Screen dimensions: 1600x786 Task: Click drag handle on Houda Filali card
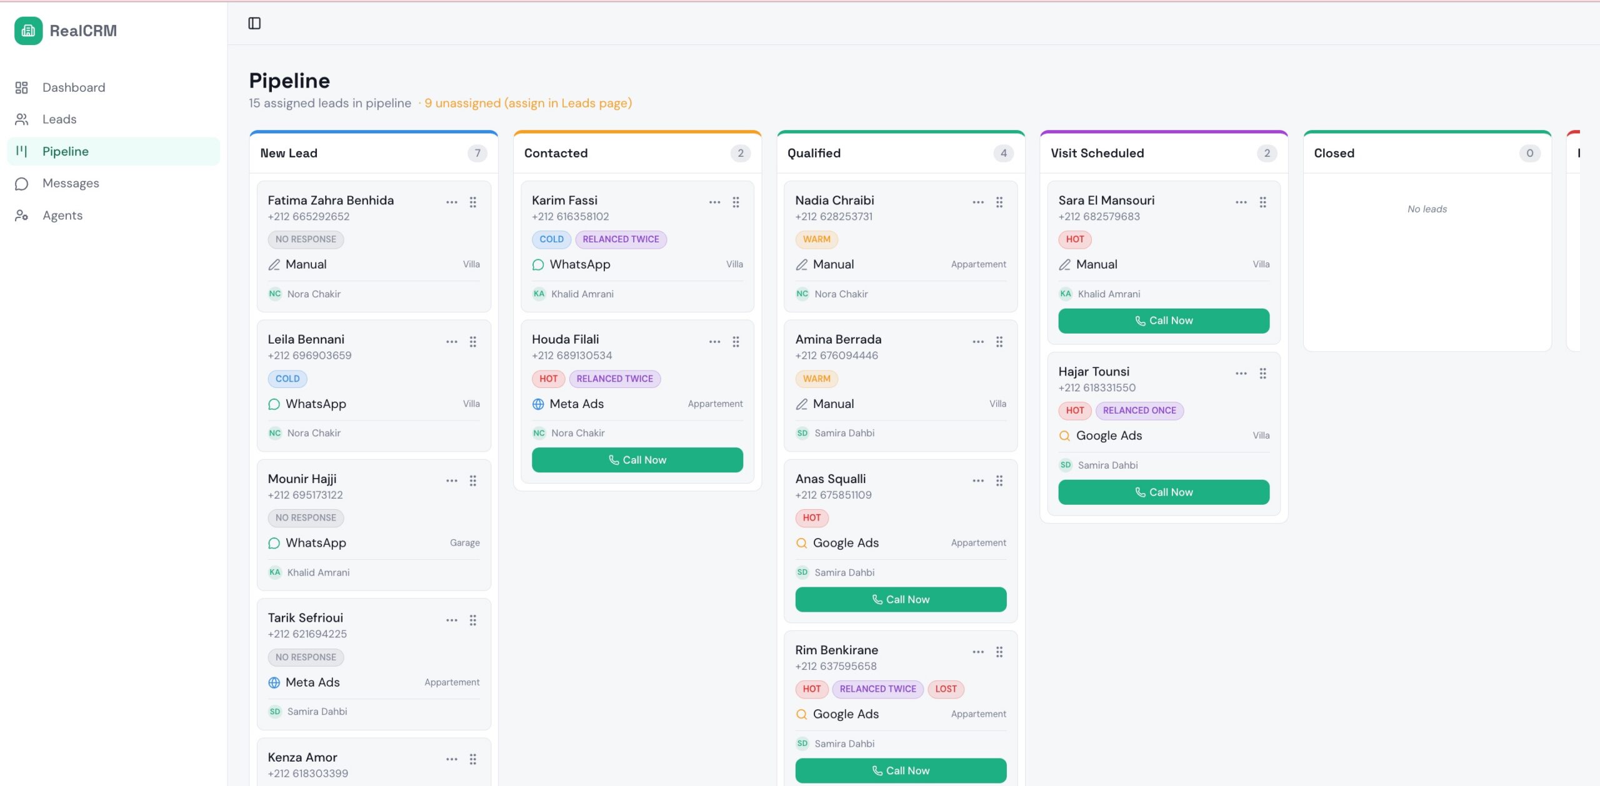pos(736,342)
